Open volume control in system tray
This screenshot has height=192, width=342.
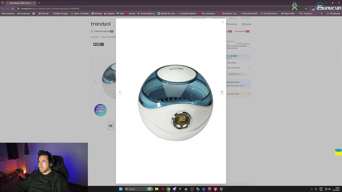[329, 189]
